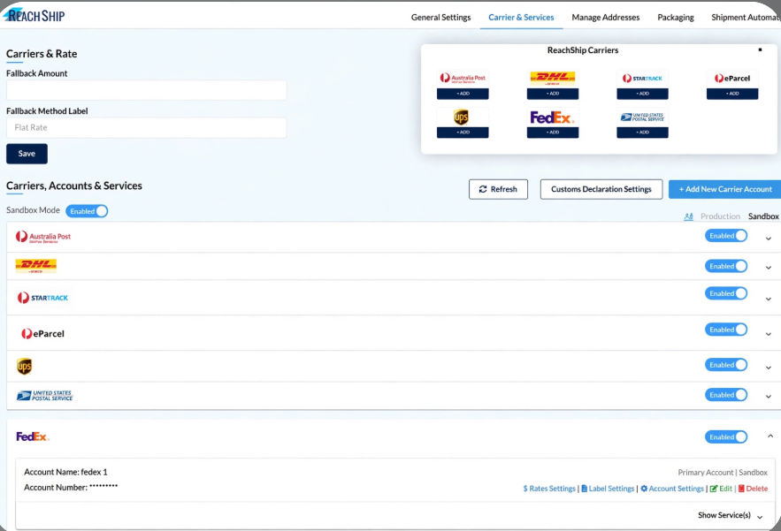Disable the UPS carrier toggle
The height and width of the screenshot is (531, 781).
[x=725, y=365]
